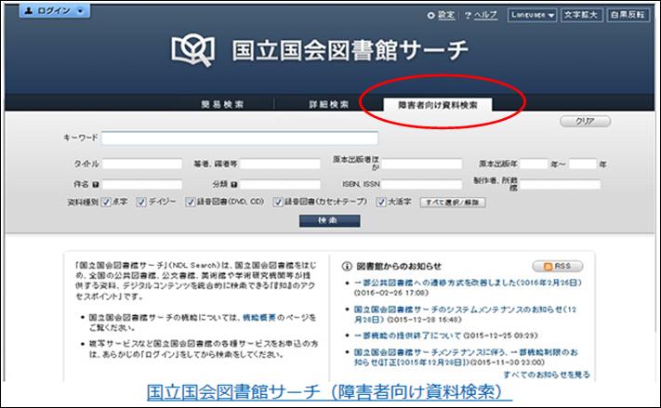Click into the 分類 classification field
This screenshot has width=661, height=408.
pyautogui.click(x=280, y=185)
